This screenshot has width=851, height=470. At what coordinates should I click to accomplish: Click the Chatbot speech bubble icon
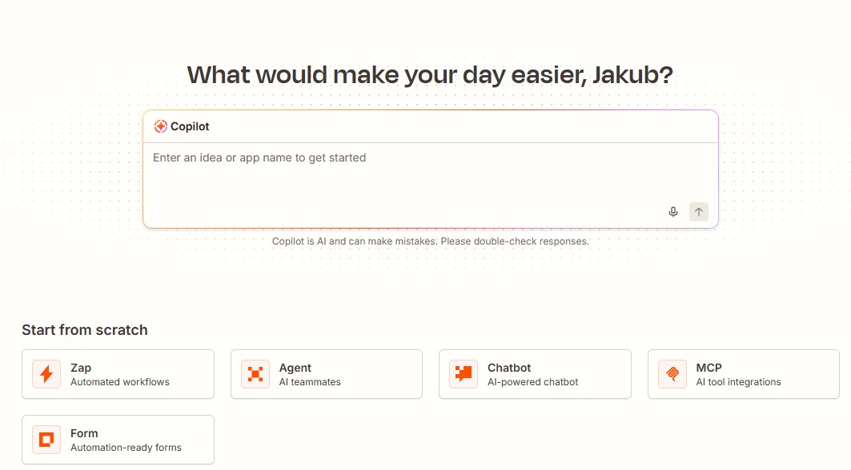(x=464, y=374)
